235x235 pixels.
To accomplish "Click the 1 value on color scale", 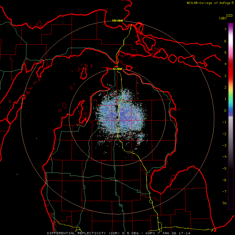I will [225, 99].
